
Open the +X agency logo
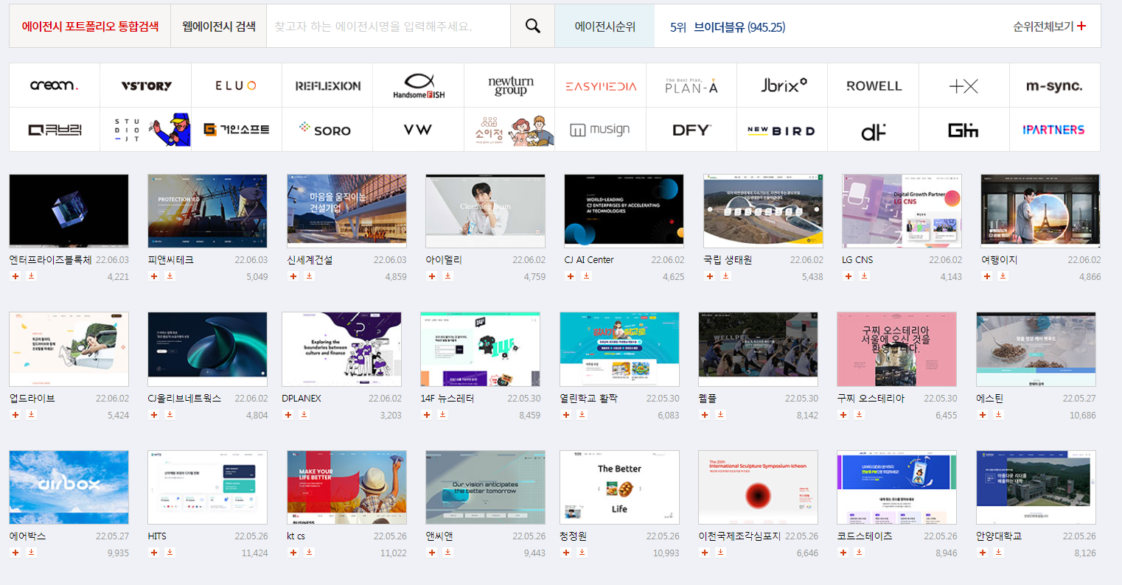point(964,85)
